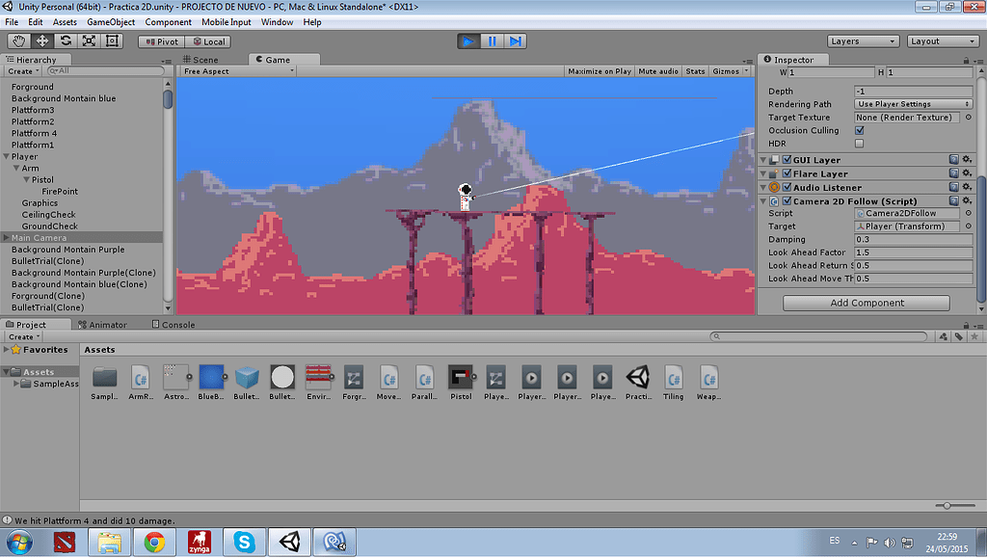Open Unity from the Windows taskbar
Screen dimensions: 987x558
[x=288, y=542]
